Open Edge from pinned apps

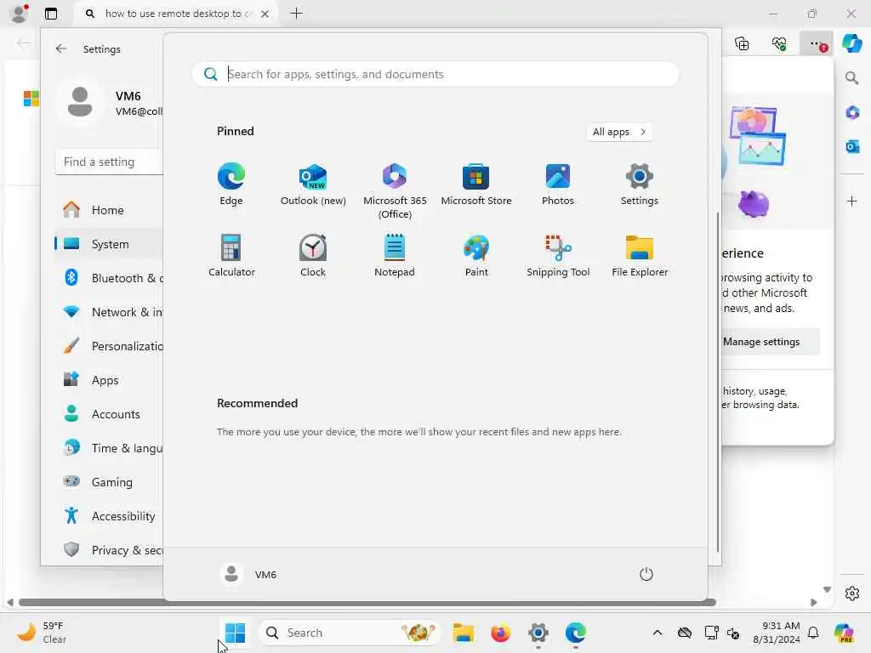[231, 185]
